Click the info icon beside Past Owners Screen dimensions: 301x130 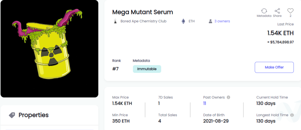point(229,97)
